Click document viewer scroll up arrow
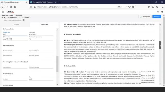This screenshot has height=92, width=165. (x=160, y=25)
